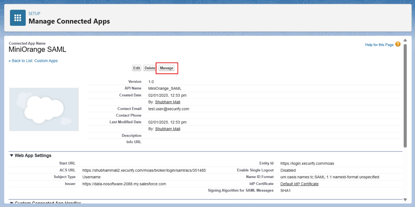Click the Connected App Name label

coord(27,43)
